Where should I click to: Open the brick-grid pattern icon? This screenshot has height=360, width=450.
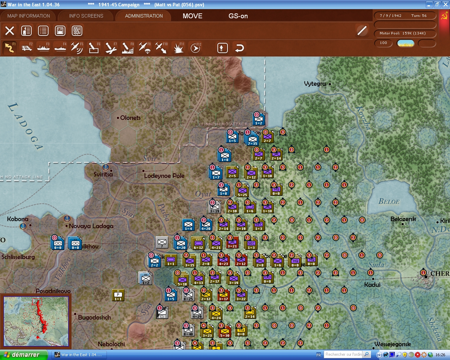(77, 31)
